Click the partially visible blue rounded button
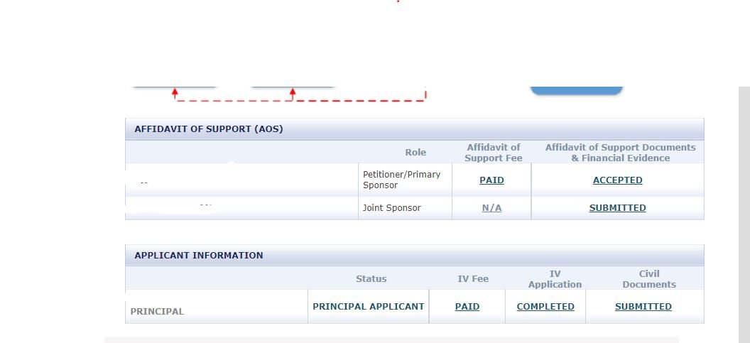 click(x=577, y=90)
